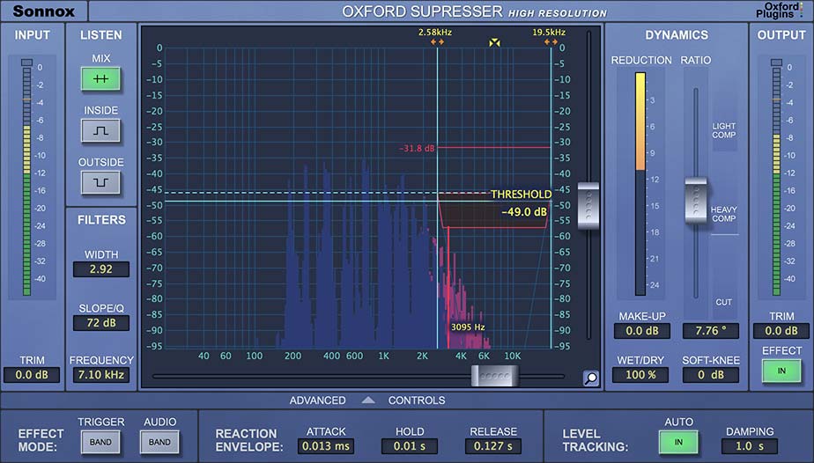Click the FREQUENCY field showing 7.10 kHz
814x463 pixels.
coord(100,374)
